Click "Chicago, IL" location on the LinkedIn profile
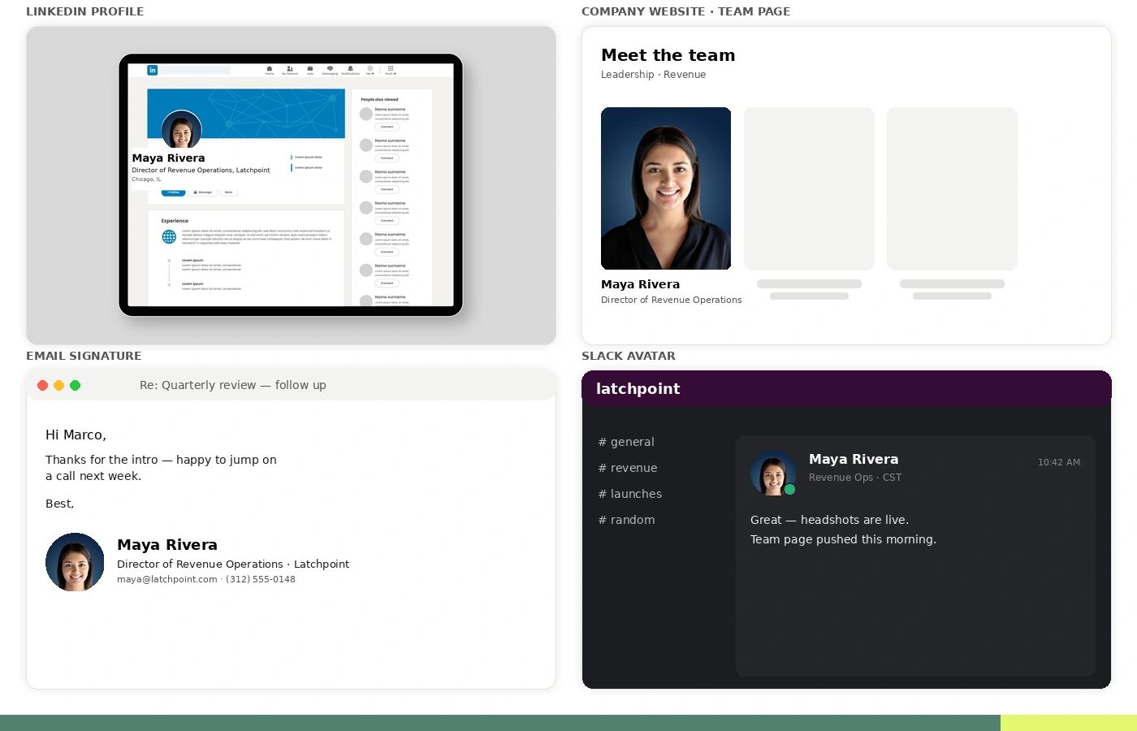The image size is (1137, 731). point(147,180)
